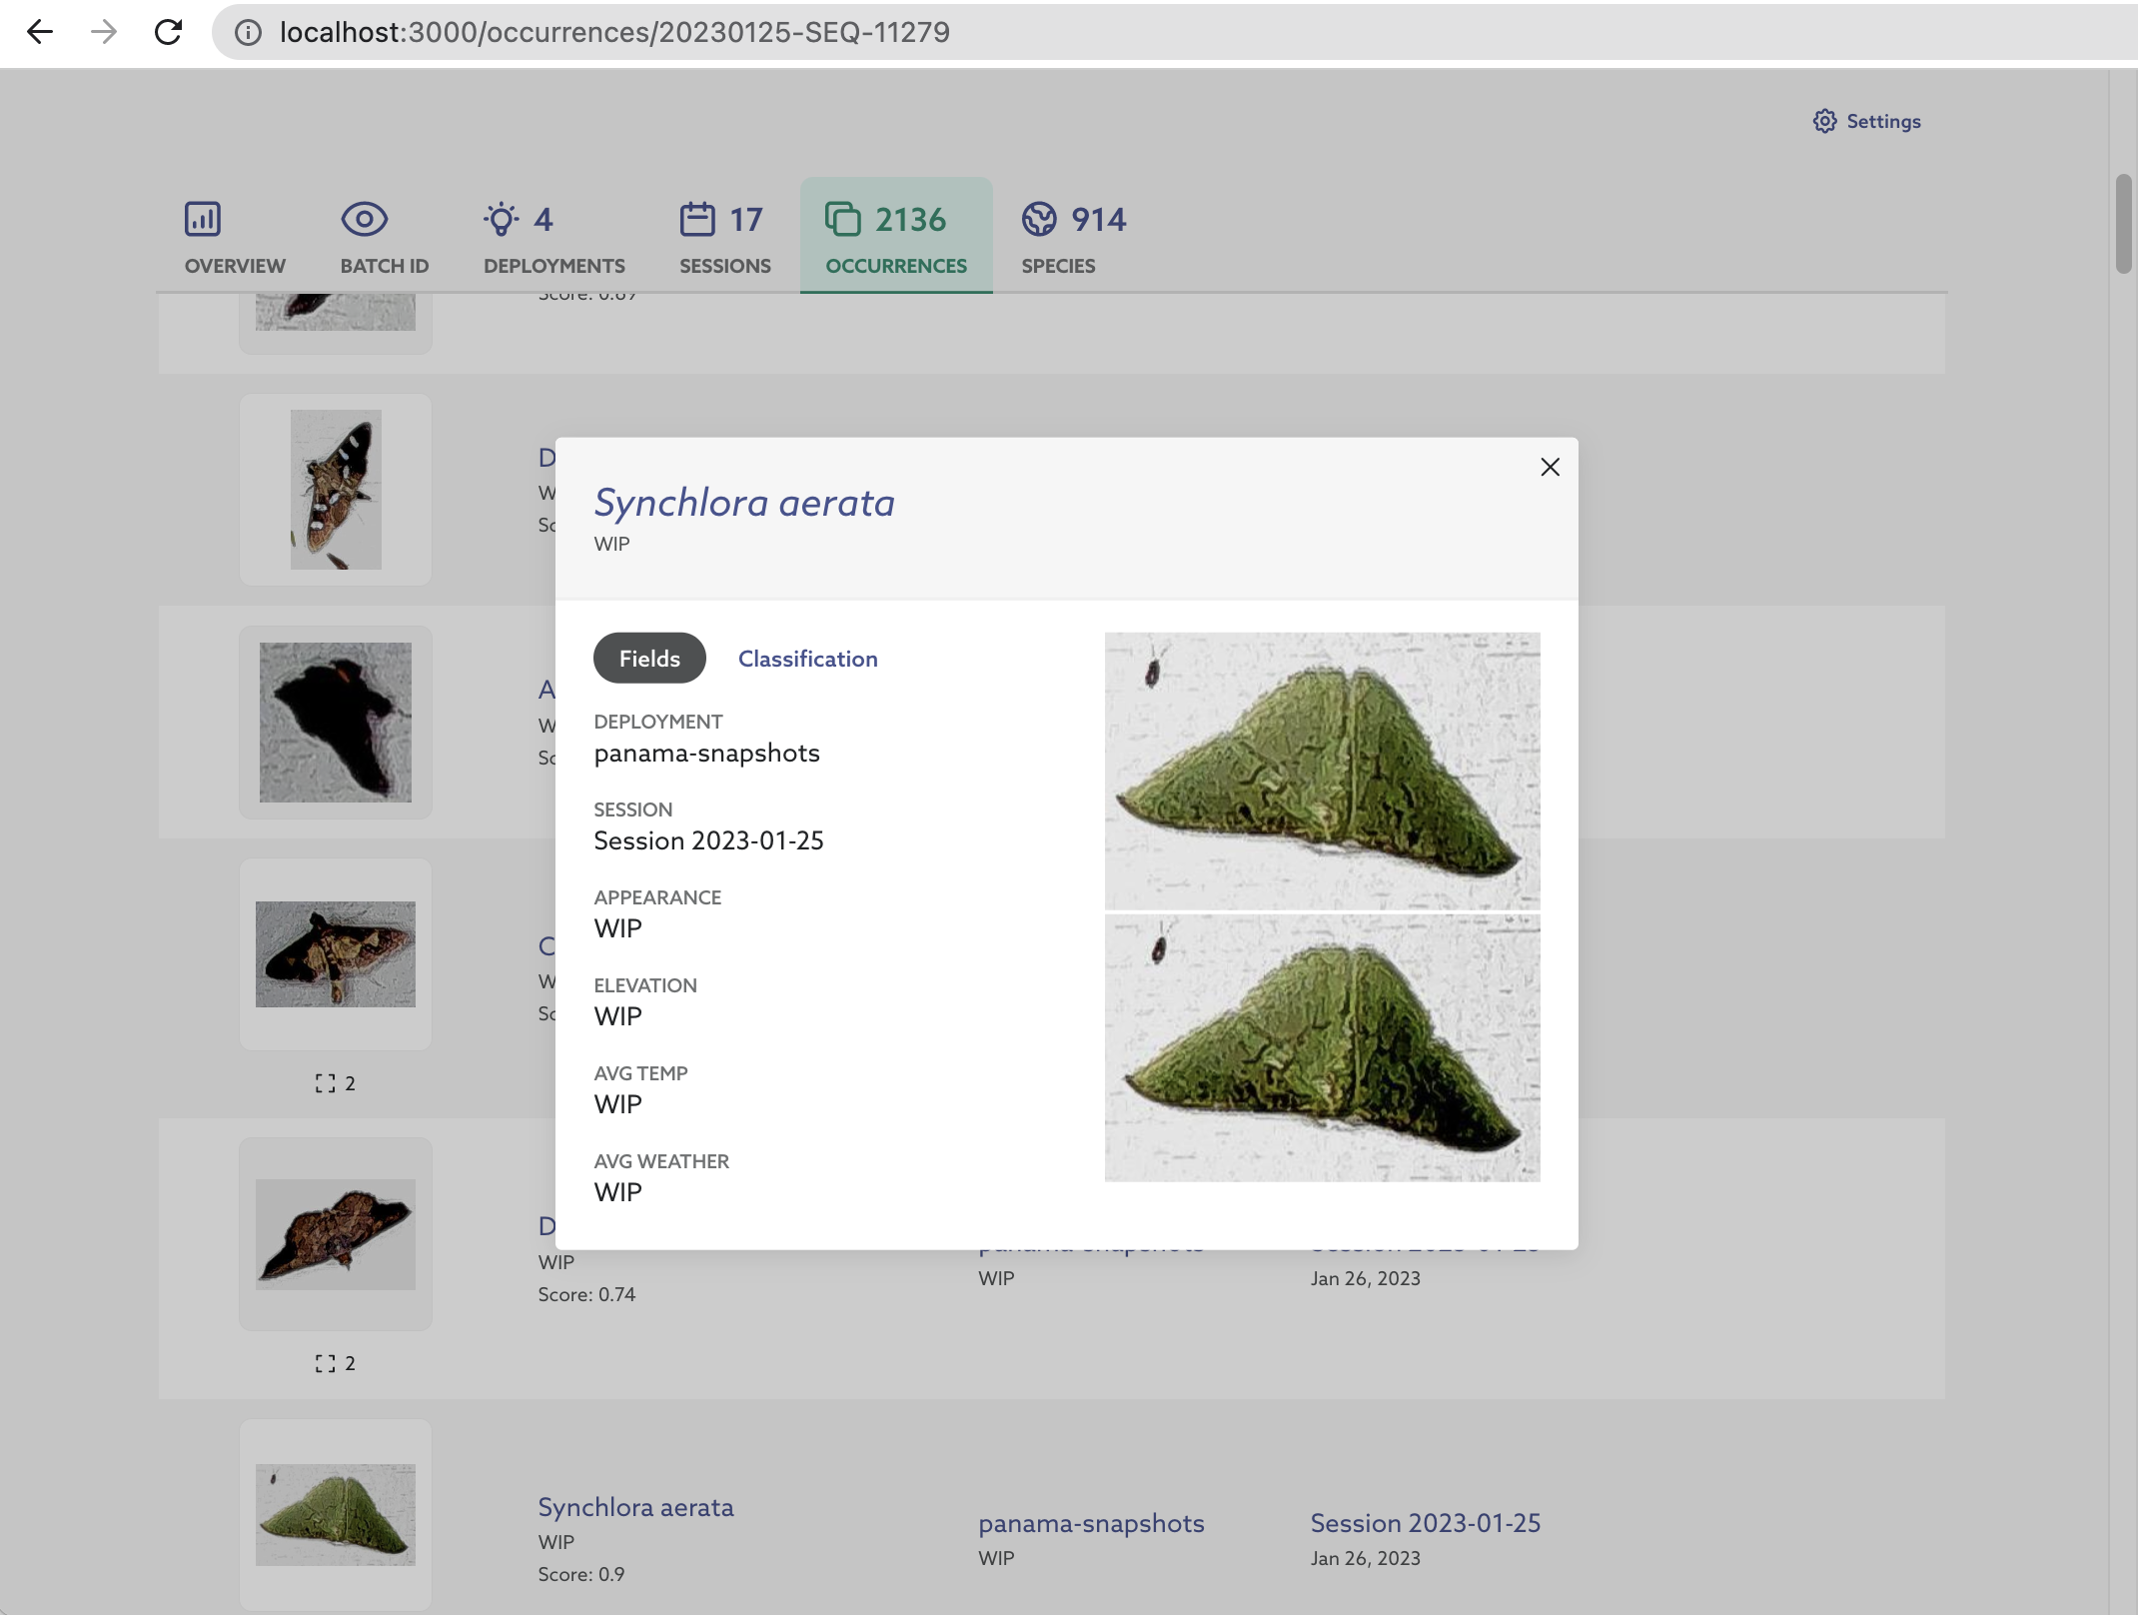Open Synchlora aerata title link in dialog
The image size is (2138, 1615).
(744, 503)
